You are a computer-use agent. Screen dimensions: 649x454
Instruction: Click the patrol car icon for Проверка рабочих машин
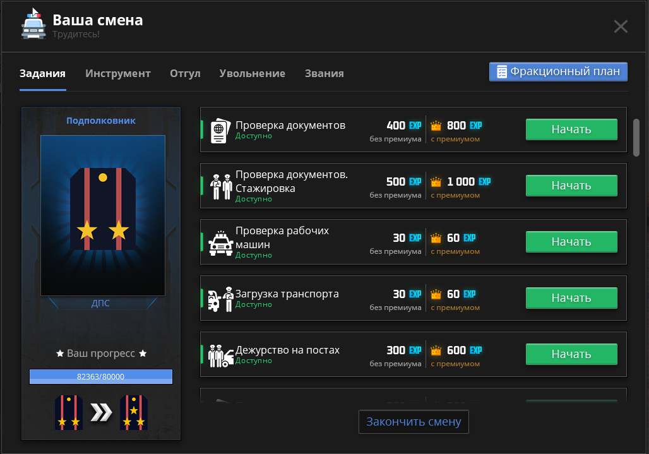pyautogui.click(x=220, y=242)
